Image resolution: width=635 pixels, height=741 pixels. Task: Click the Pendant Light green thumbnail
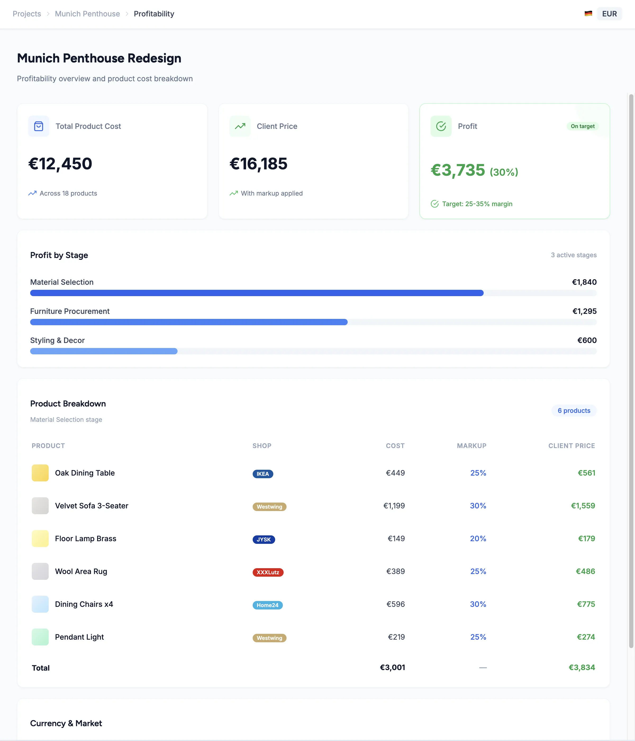point(40,637)
